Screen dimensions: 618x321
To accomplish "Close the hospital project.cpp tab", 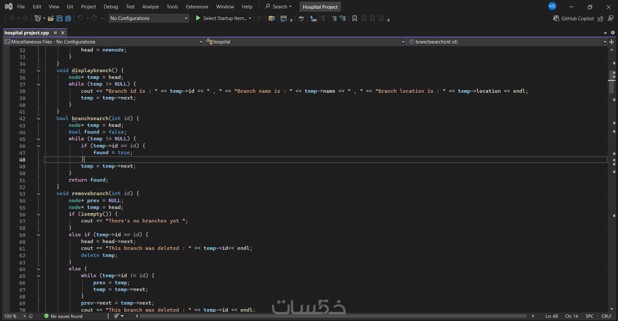I will point(63,33).
